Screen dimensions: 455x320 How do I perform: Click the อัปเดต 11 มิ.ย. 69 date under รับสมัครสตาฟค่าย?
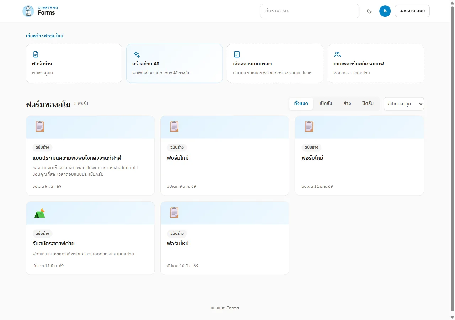(48, 266)
